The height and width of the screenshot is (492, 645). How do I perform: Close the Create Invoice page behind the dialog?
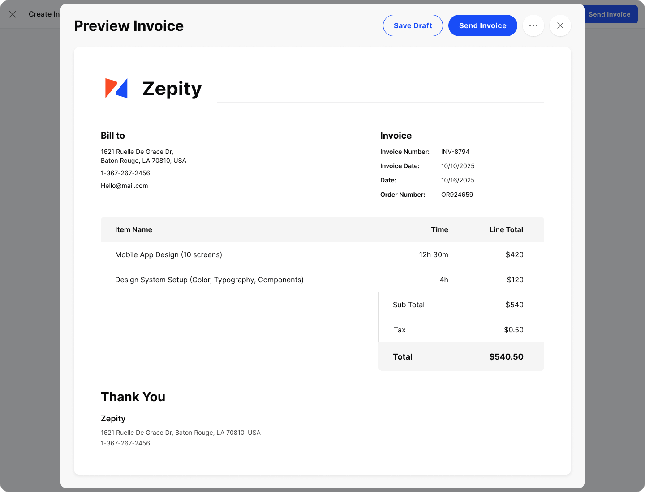(x=13, y=14)
